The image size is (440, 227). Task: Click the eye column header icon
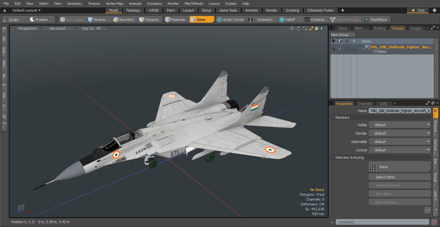tap(333, 41)
